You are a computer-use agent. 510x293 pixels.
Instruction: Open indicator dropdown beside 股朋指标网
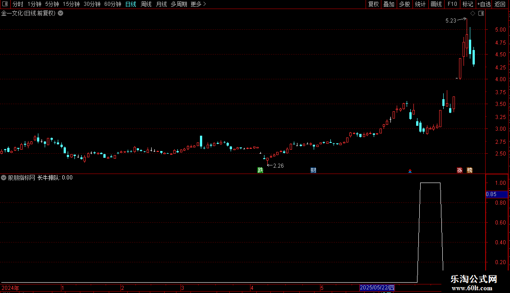coord(4,178)
